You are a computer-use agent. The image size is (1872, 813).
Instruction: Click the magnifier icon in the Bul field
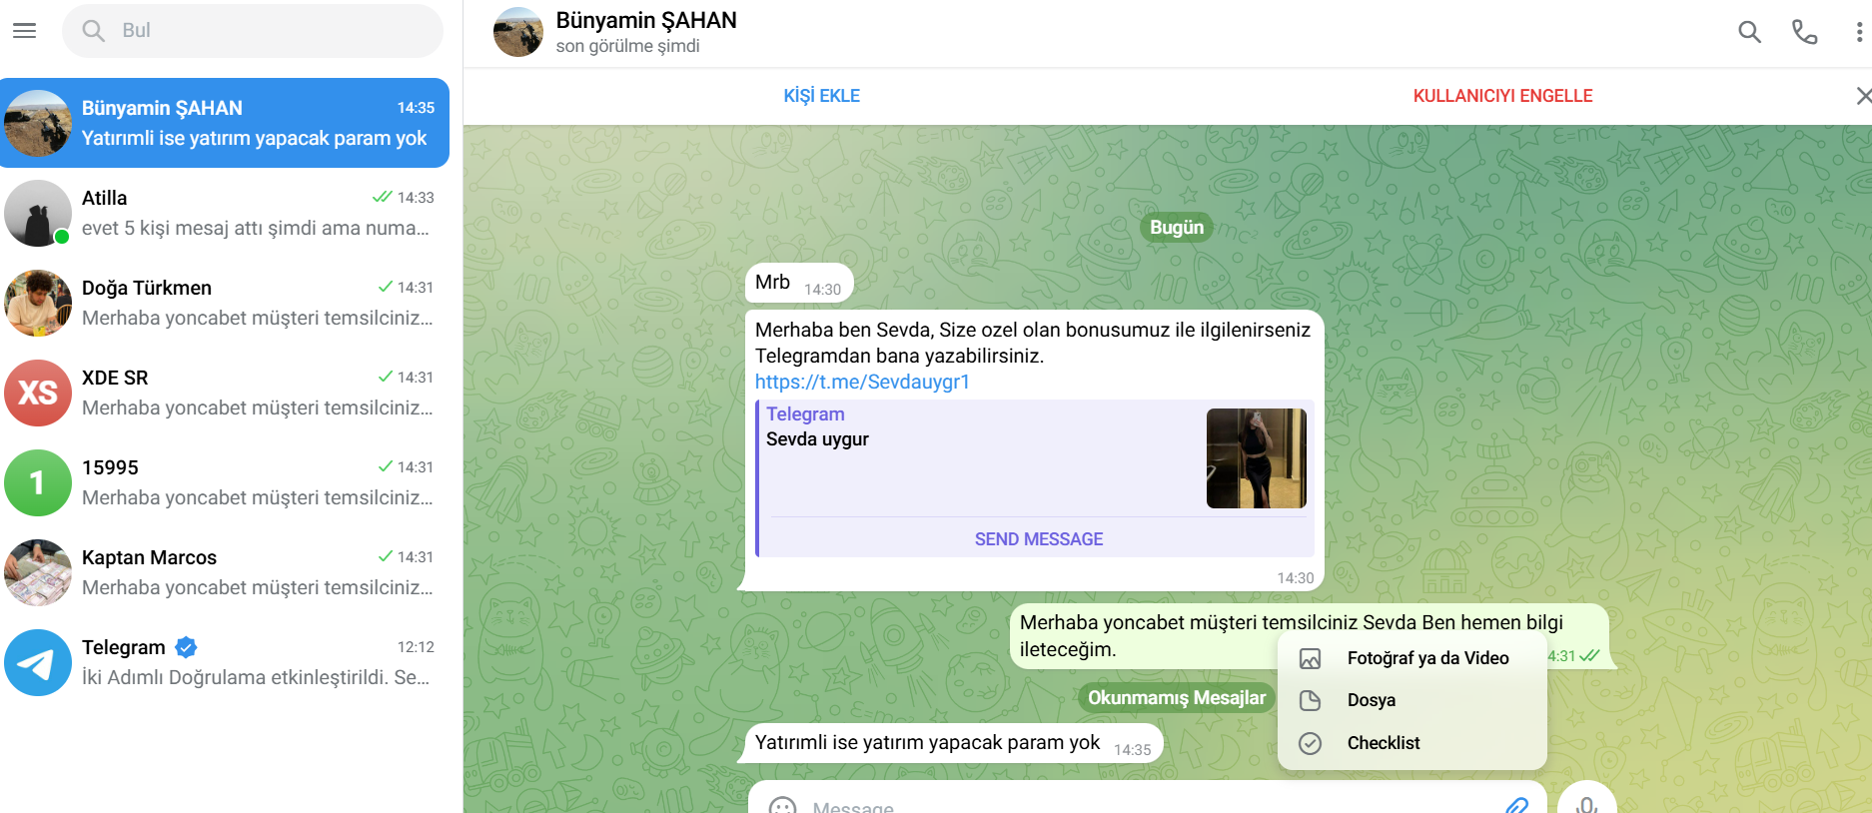(93, 31)
